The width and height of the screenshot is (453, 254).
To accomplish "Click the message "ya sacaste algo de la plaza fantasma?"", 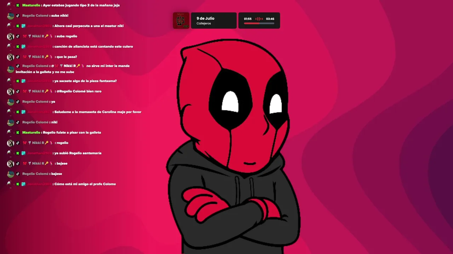I will click(x=85, y=81).
